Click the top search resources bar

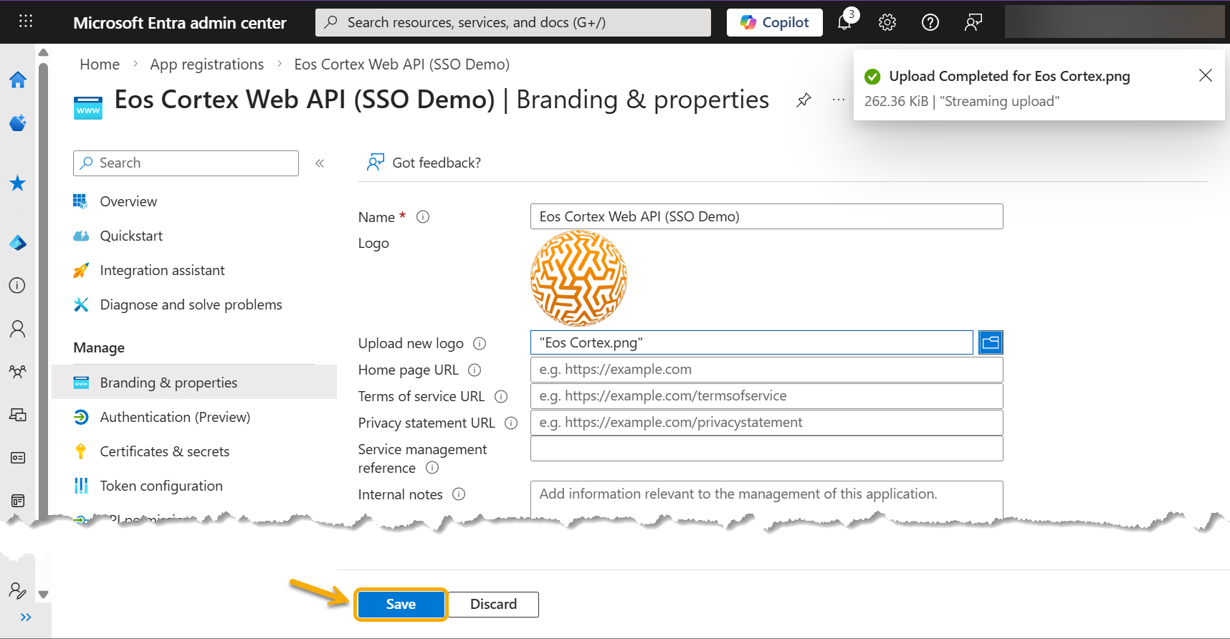point(513,22)
